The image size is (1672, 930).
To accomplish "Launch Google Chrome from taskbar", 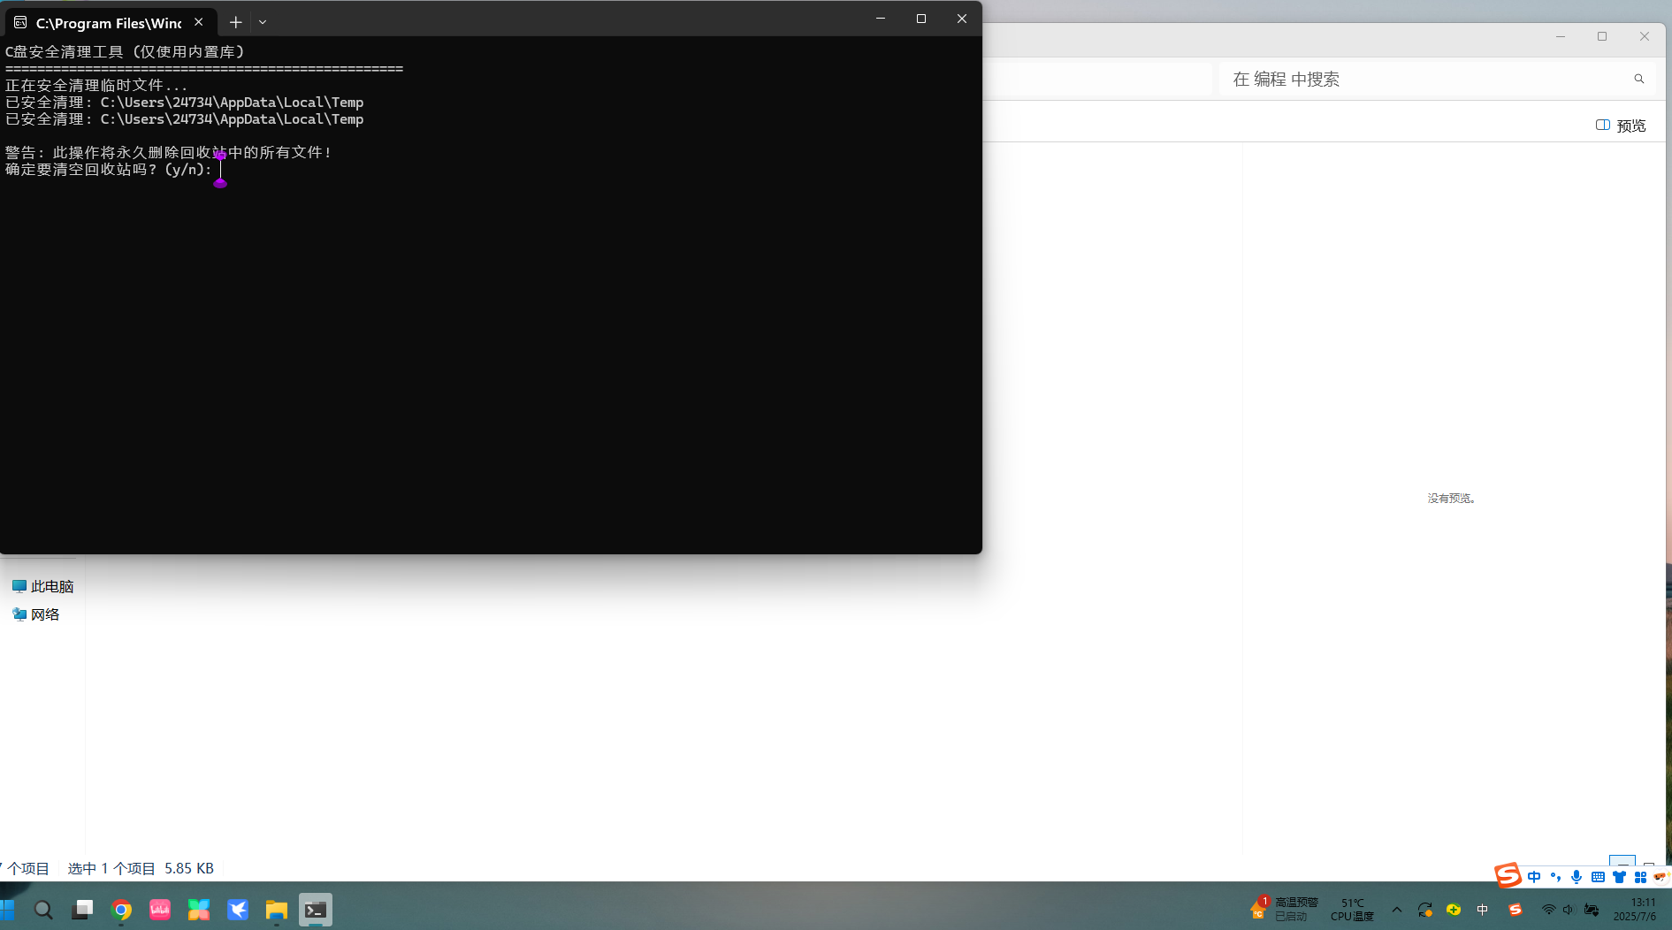I will (121, 910).
